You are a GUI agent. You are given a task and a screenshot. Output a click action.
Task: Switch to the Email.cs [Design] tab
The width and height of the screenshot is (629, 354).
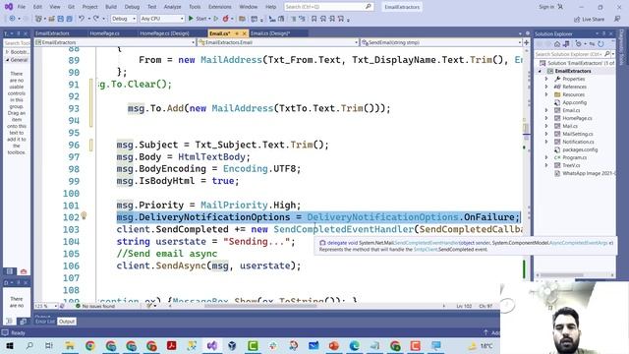(x=270, y=33)
